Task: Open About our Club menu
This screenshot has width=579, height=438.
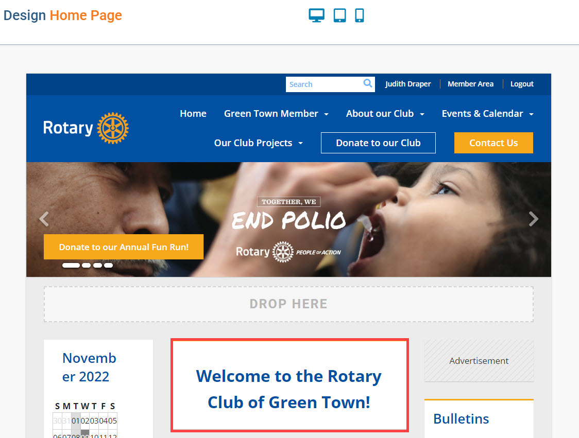Action: (x=380, y=114)
